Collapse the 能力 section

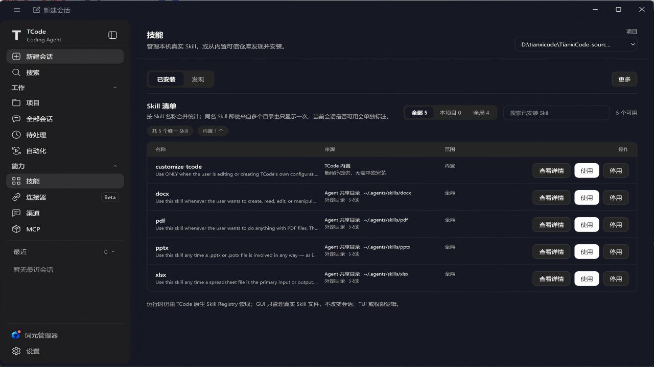coord(115,166)
